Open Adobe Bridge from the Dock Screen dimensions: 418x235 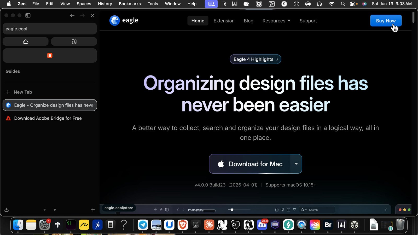[x=328, y=225]
